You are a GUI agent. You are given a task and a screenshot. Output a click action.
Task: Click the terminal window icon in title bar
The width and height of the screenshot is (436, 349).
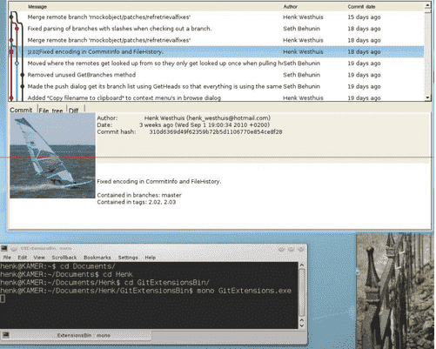click(4, 248)
